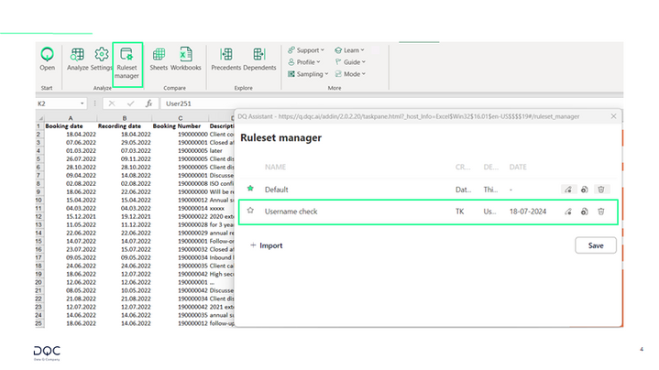Open the Name Box dropdown arrow
Screen dimensions: 659x370
pos(82,103)
